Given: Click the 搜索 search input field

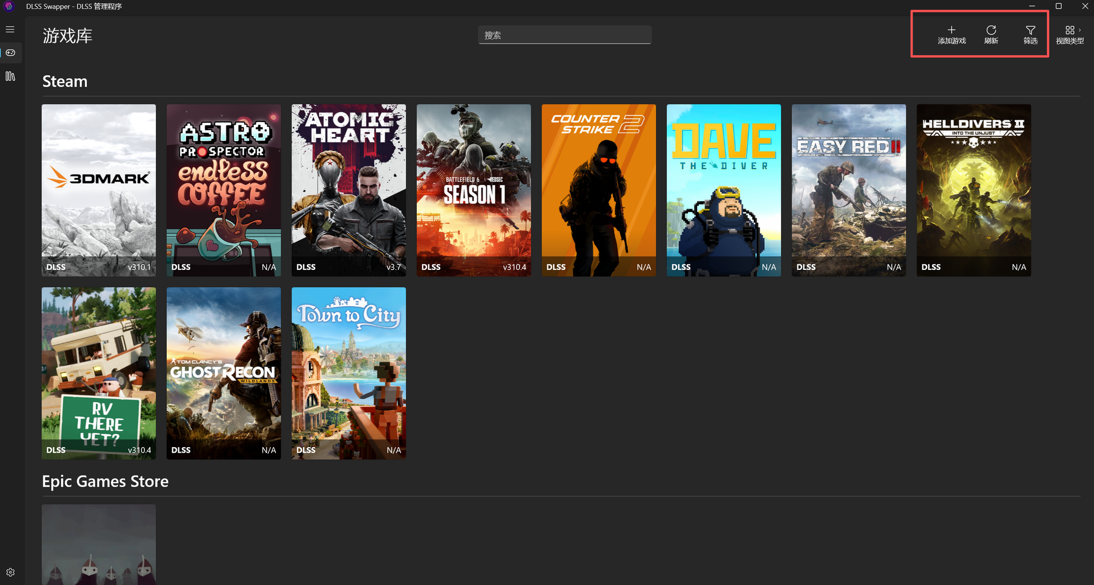Looking at the screenshot, I should pyautogui.click(x=565, y=35).
